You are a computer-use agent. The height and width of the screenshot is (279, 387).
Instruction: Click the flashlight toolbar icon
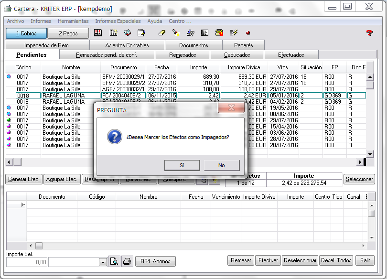(176, 33)
